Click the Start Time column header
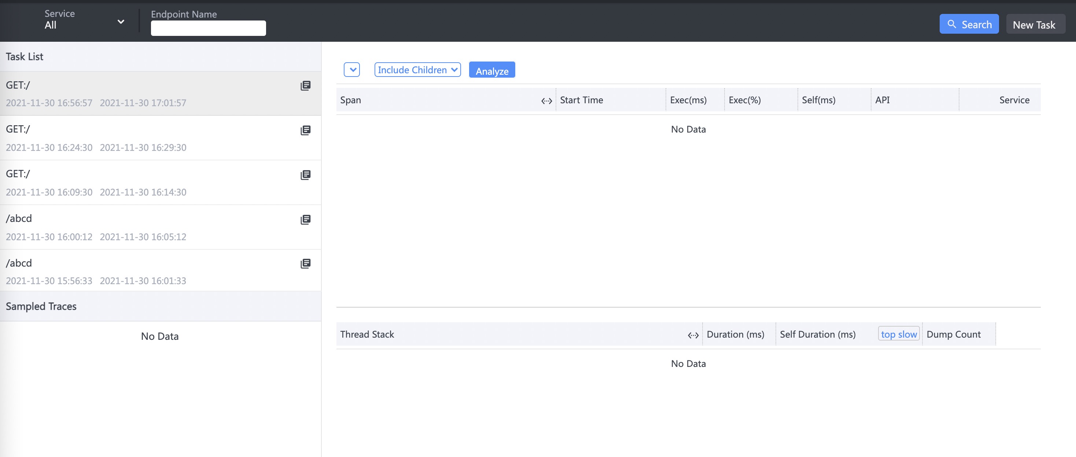Screen dimensions: 1076x457 [x=582, y=100]
